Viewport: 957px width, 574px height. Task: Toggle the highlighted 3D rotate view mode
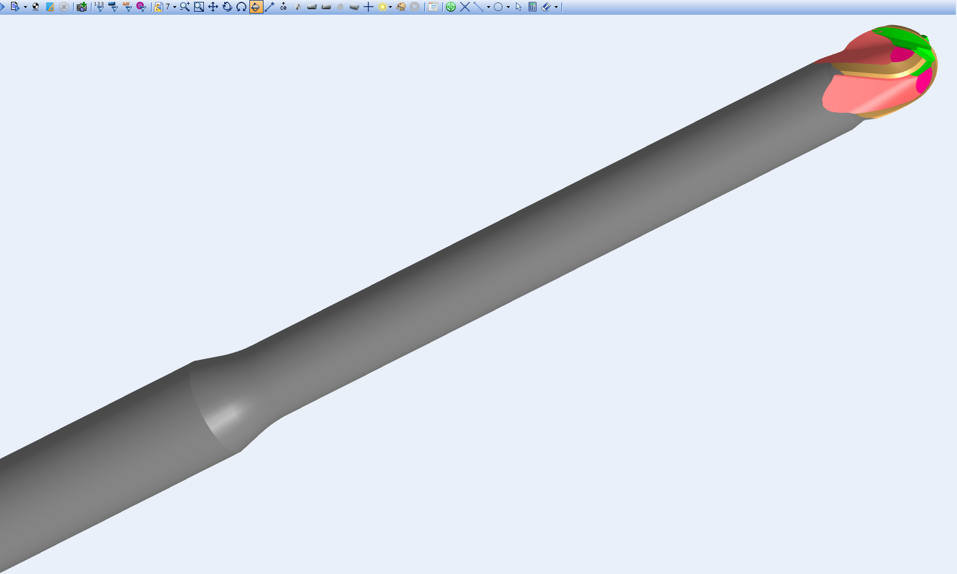click(256, 7)
